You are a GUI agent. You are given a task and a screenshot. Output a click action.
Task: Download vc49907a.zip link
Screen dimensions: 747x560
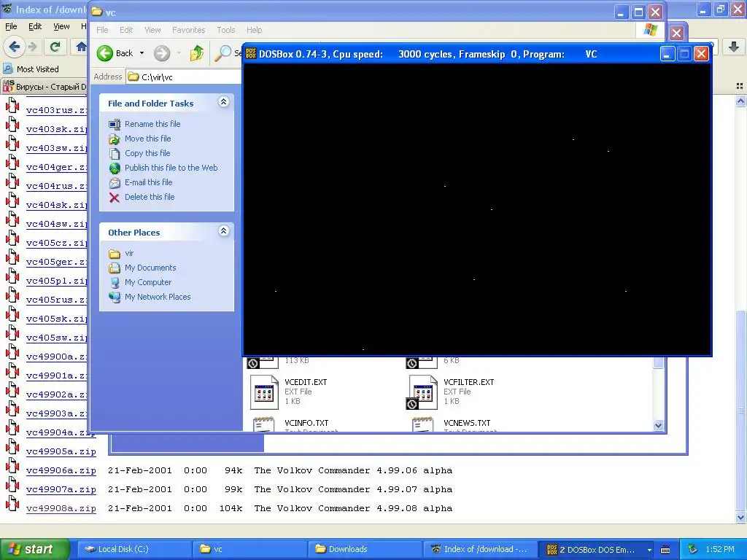[61, 489]
